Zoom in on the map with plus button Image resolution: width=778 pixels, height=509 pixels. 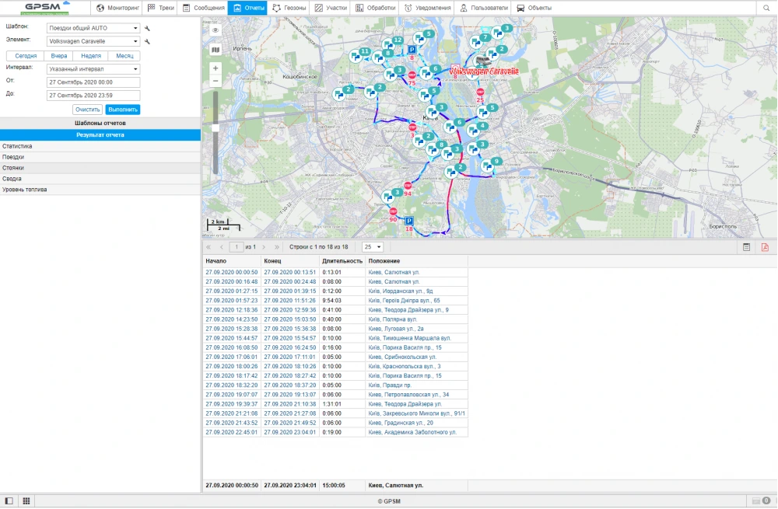tap(216, 68)
